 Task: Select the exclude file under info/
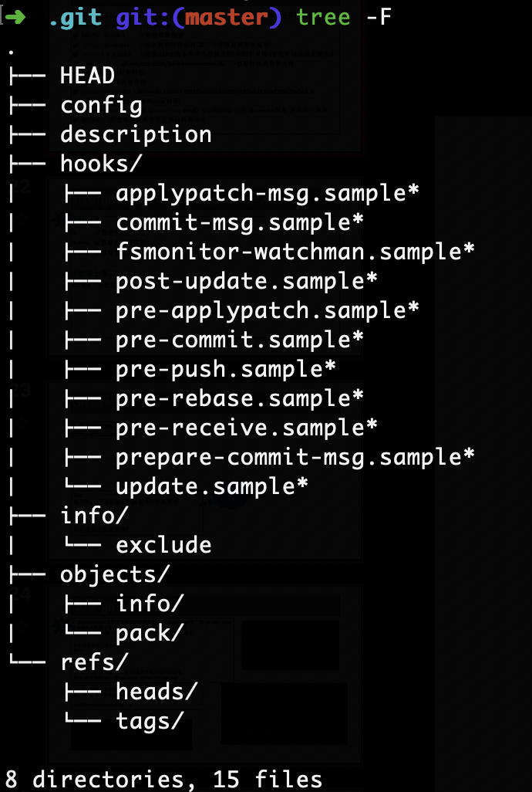tap(163, 545)
